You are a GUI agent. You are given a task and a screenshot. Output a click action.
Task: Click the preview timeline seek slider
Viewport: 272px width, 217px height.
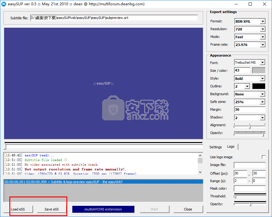[x=103, y=146]
